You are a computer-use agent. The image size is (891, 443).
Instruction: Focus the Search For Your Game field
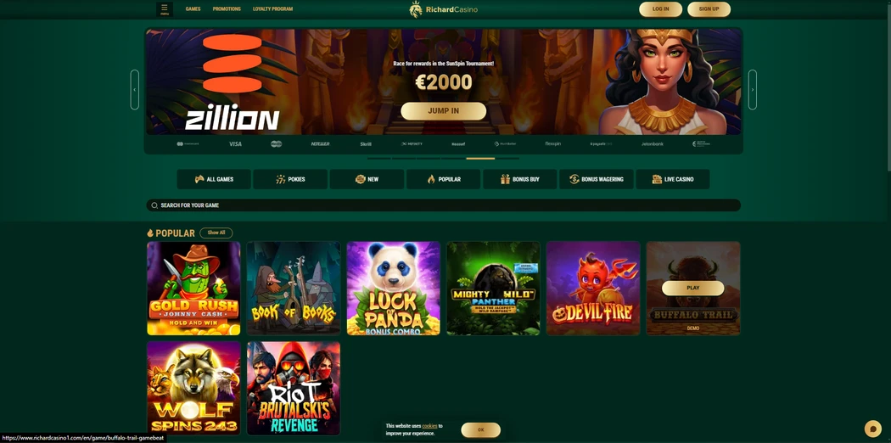click(443, 205)
